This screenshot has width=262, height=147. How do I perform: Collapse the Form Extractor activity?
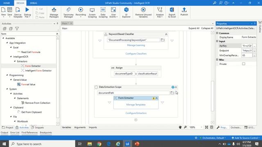[156, 98]
